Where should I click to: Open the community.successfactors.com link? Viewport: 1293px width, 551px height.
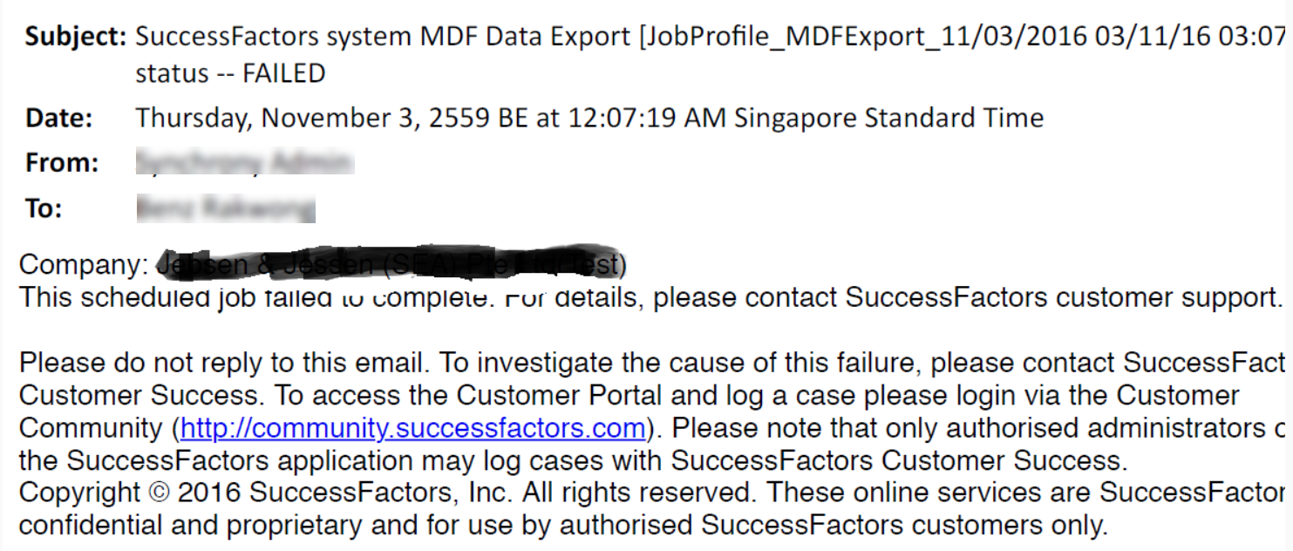[x=412, y=428]
